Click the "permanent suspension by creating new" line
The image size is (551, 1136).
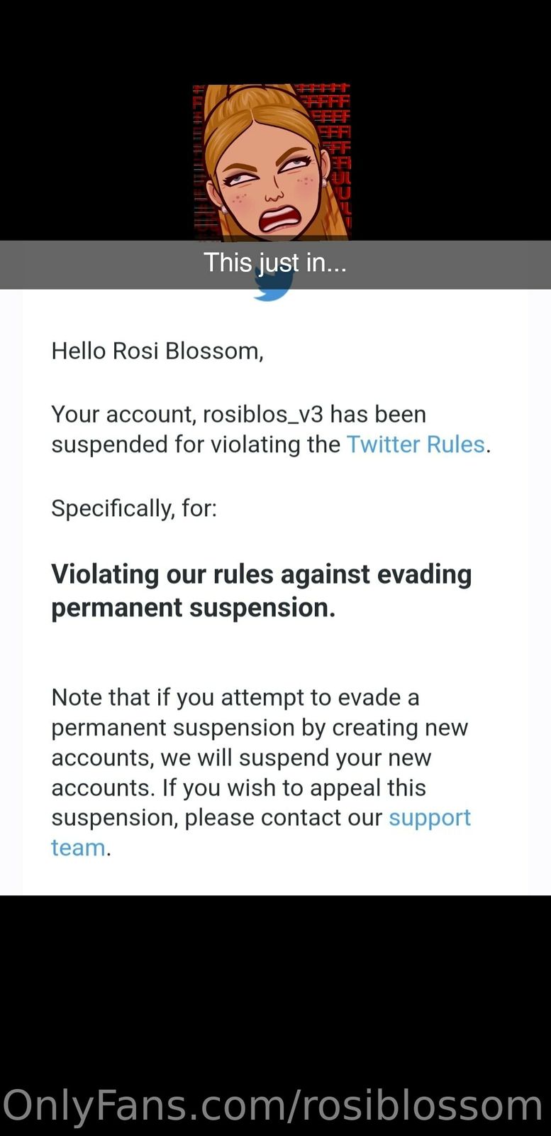[x=260, y=728]
